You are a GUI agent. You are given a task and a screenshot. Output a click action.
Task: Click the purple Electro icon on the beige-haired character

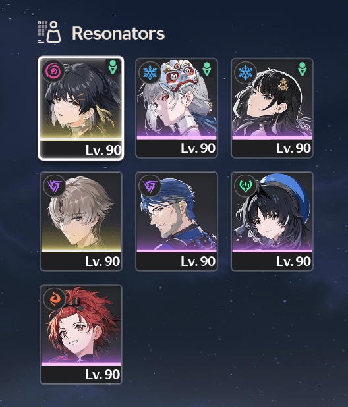point(54,186)
